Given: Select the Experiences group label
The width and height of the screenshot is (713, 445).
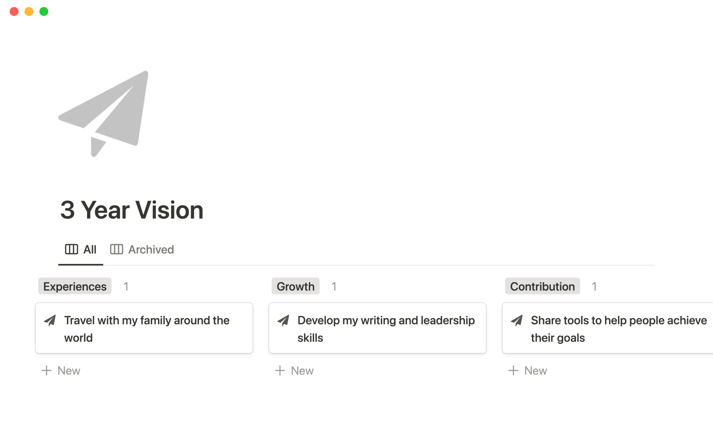Looking at the screenshot, I should click(x=75, y=286).
